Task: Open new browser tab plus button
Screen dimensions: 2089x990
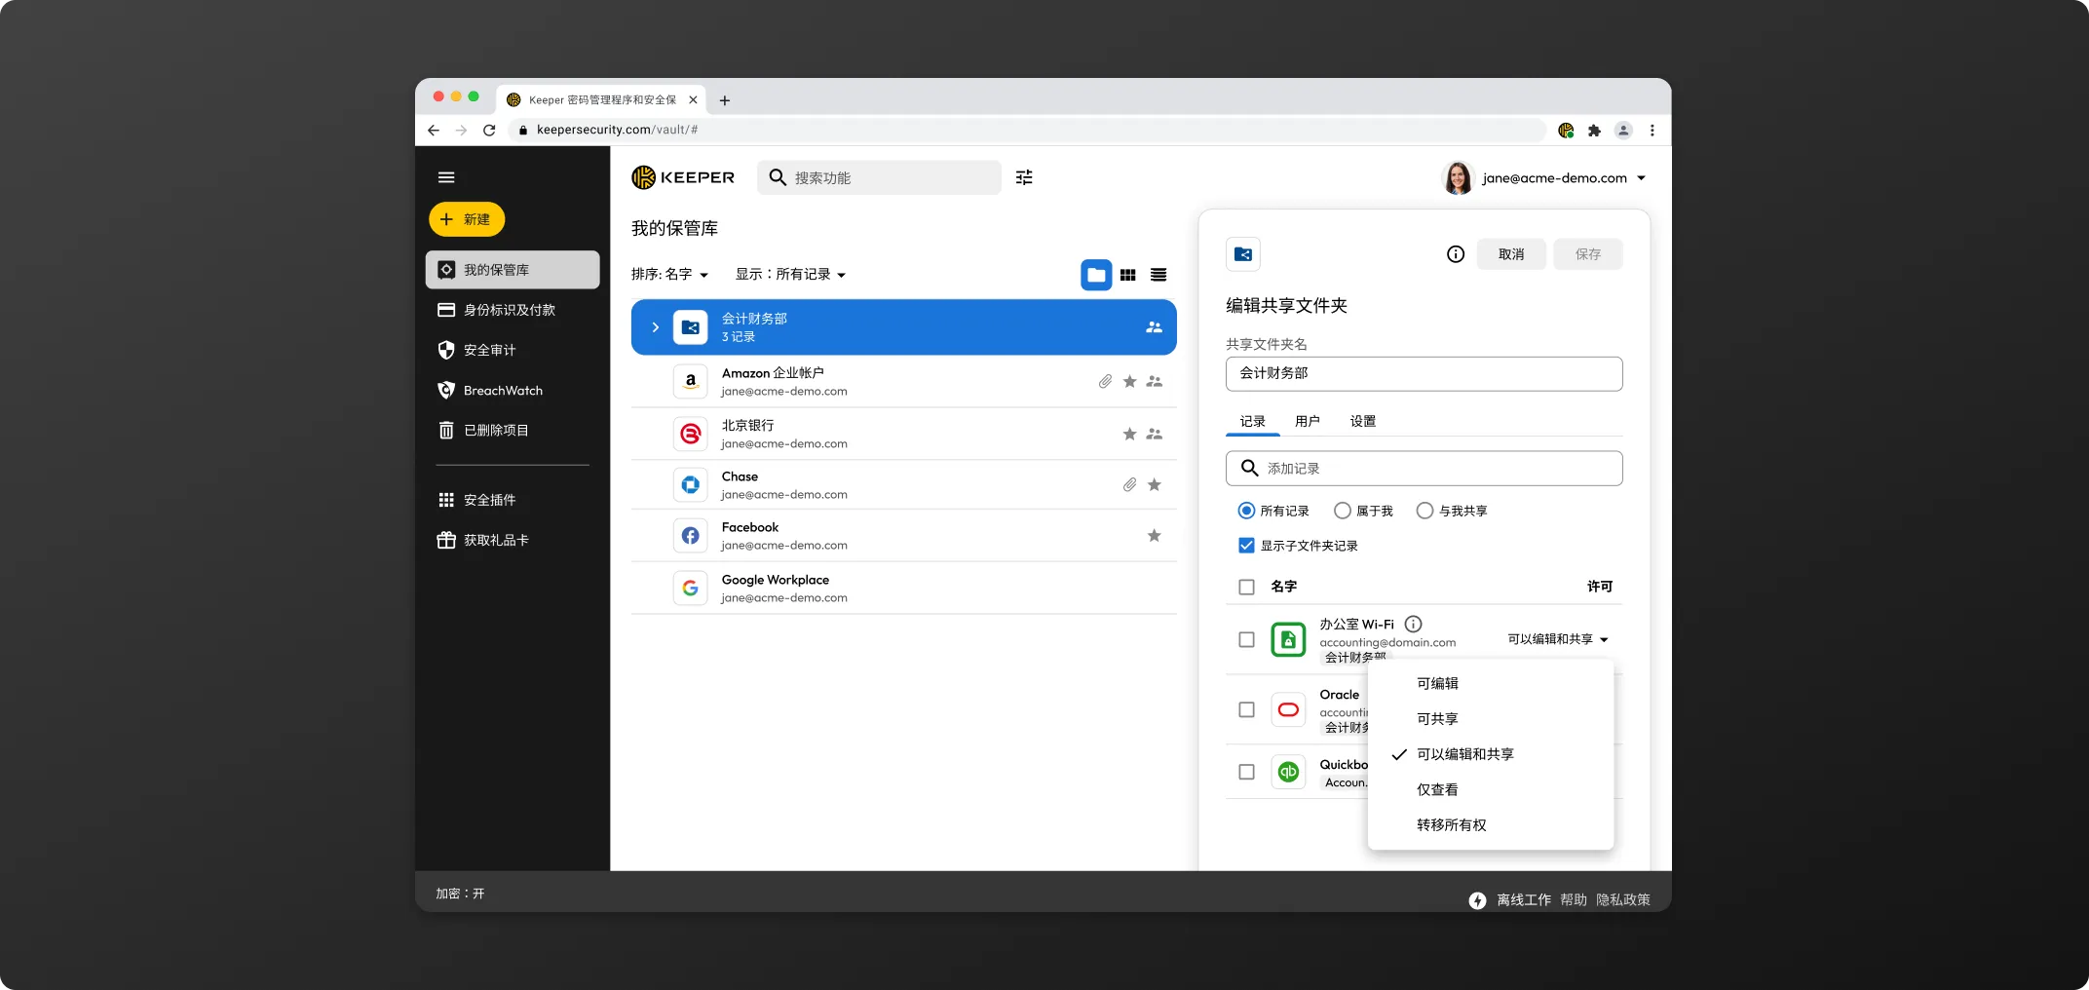Action: [725, 100]
